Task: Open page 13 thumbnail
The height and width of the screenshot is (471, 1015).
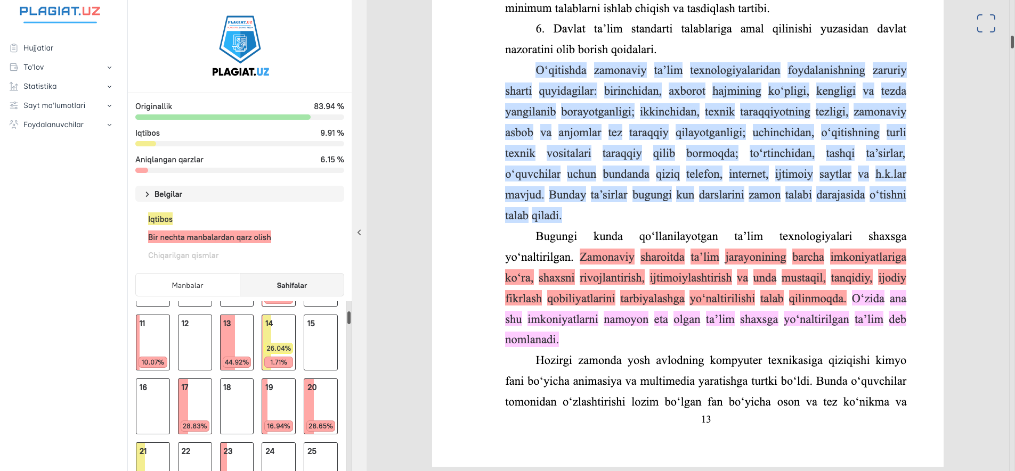Action: 237,342
